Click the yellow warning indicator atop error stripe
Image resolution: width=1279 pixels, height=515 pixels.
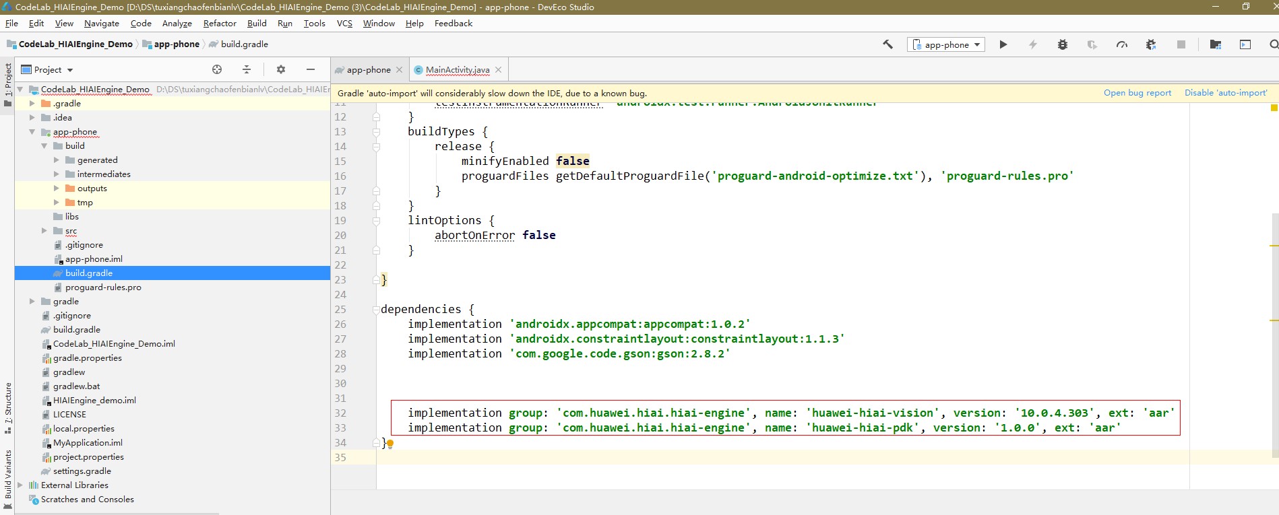coord(1274,108)
